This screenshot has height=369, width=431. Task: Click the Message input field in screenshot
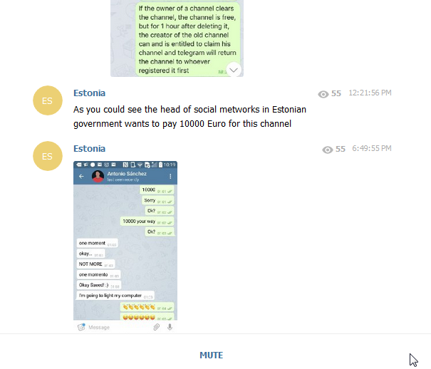click(x=120, y=327)
